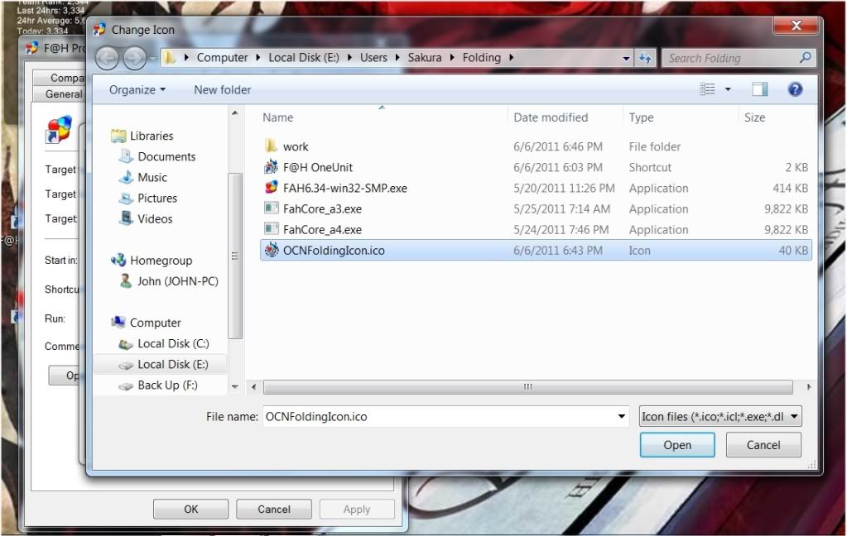Click the Documents library icon

pos(126,156)
